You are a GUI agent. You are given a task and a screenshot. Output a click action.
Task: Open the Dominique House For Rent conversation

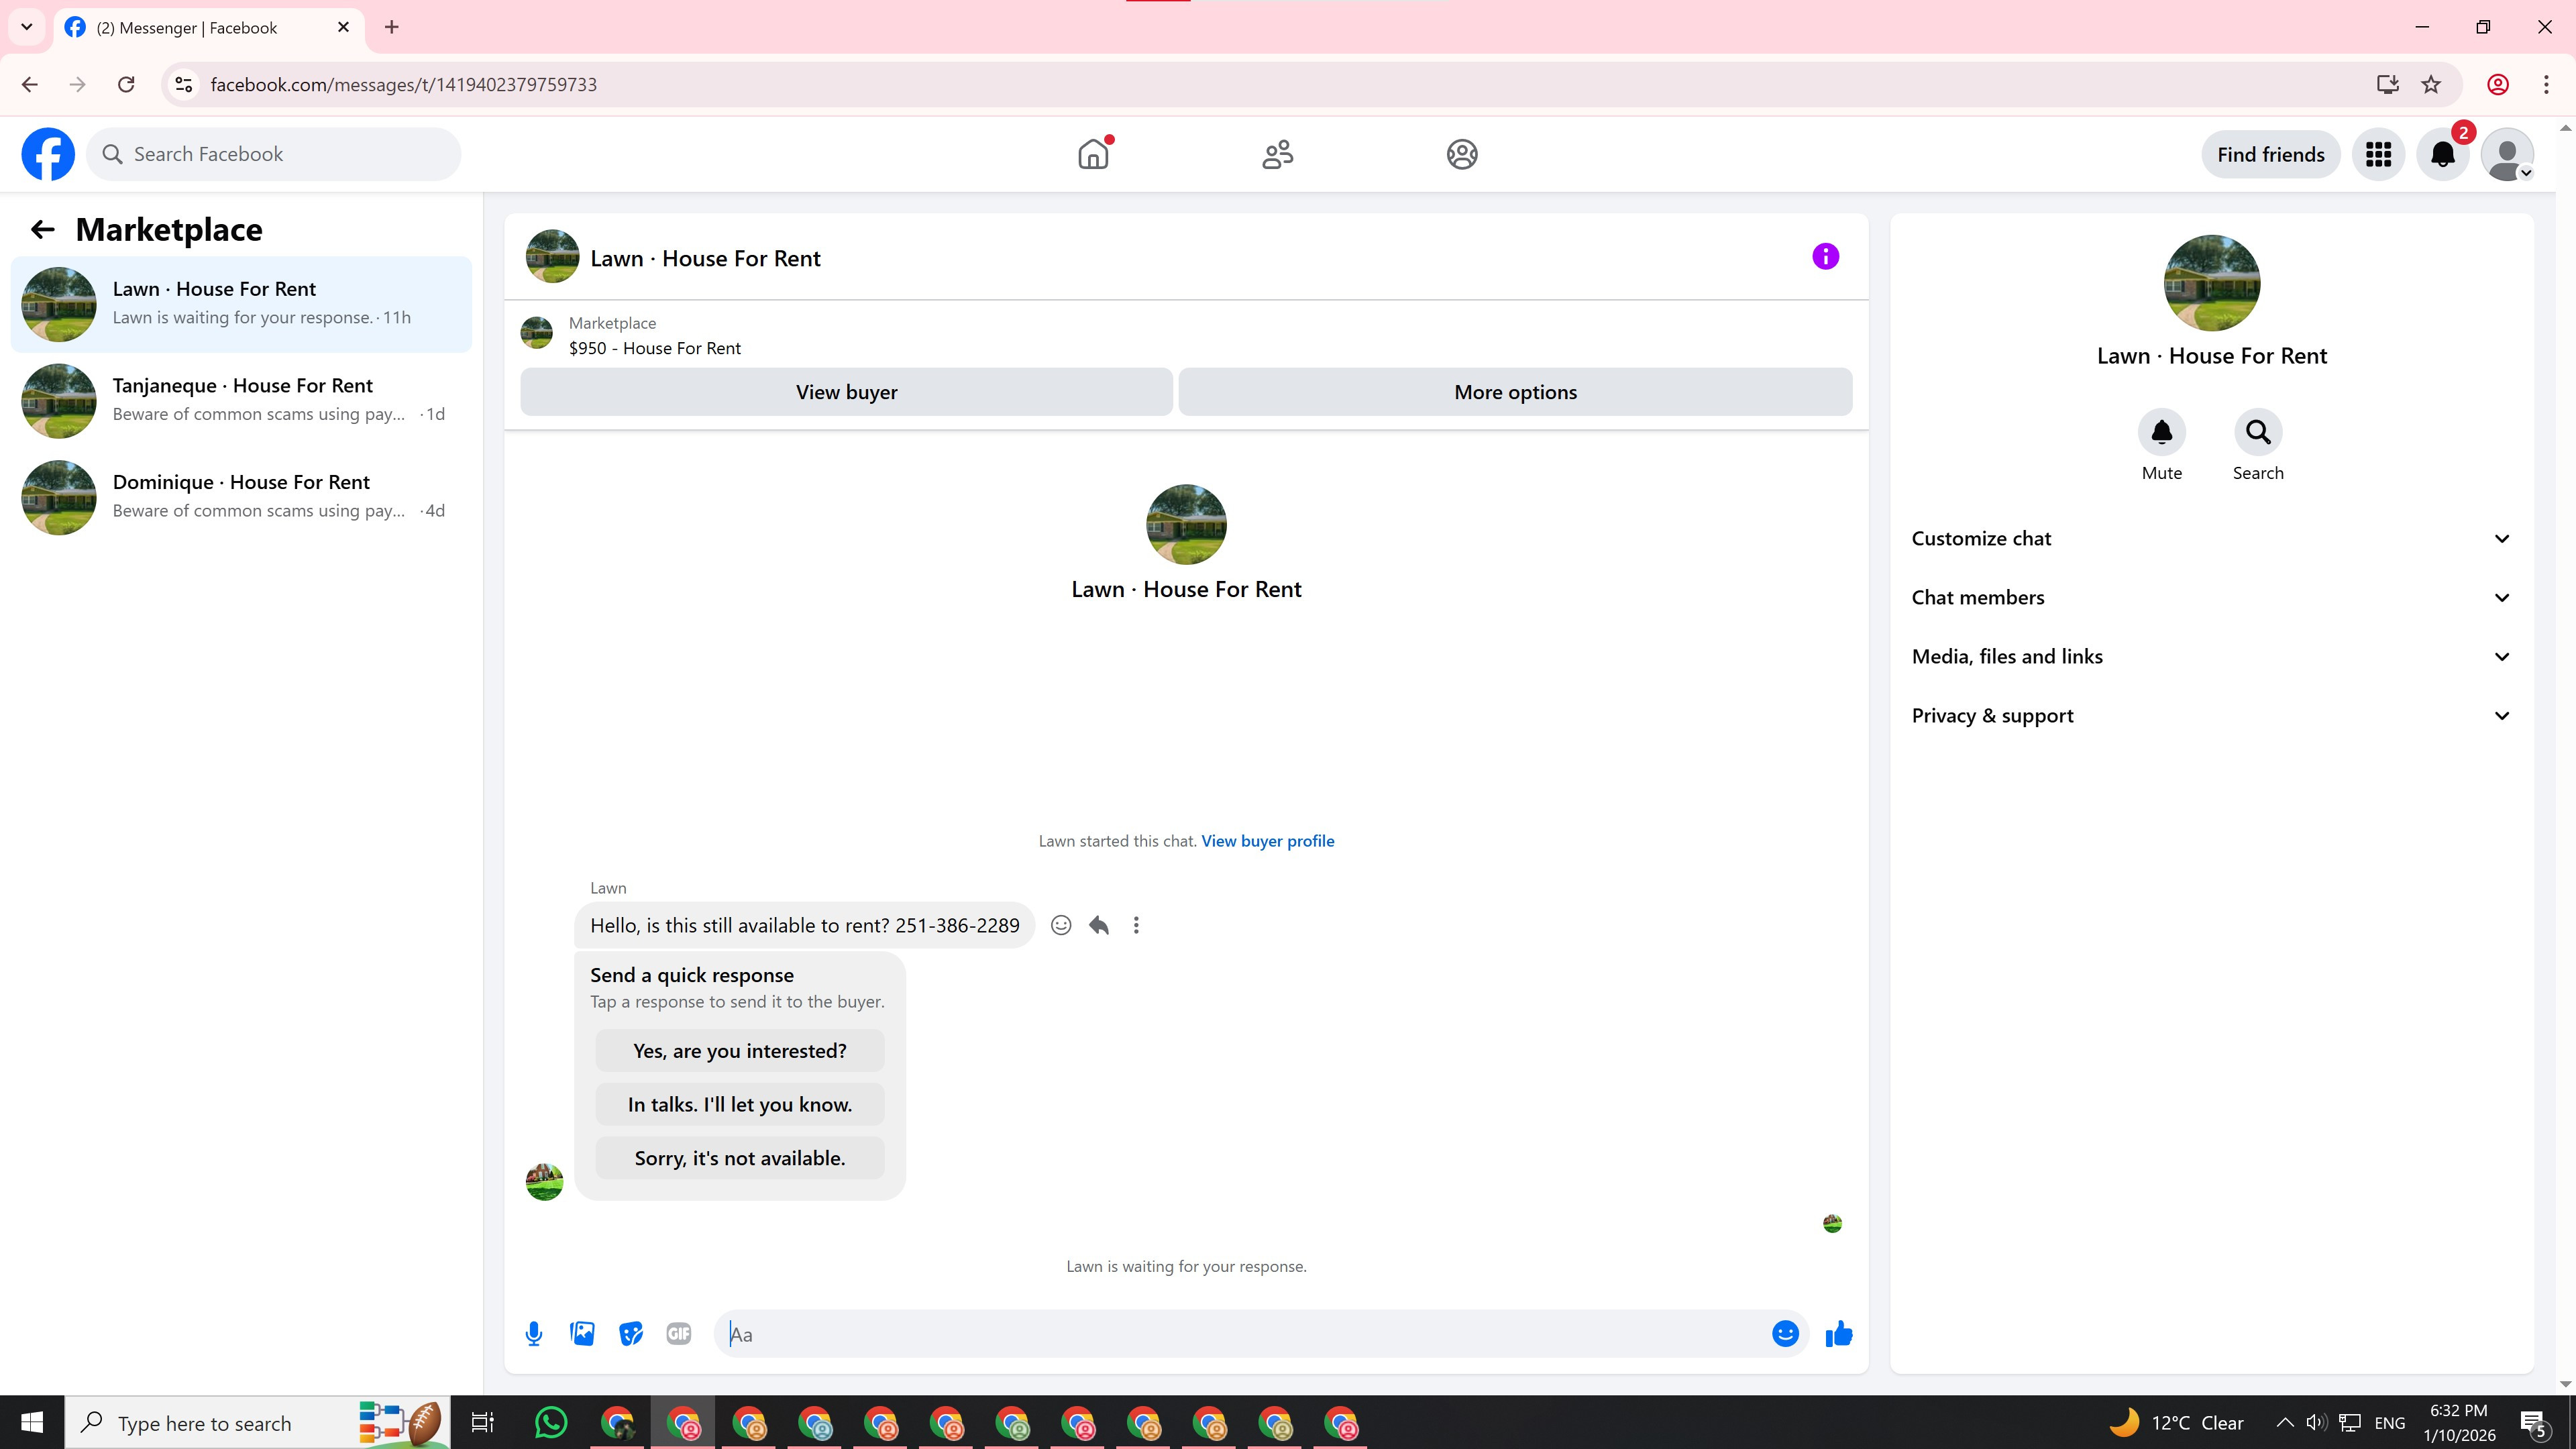point(242,496)
